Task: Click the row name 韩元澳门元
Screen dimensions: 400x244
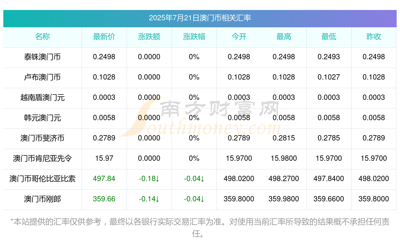Action: (42, 118)
